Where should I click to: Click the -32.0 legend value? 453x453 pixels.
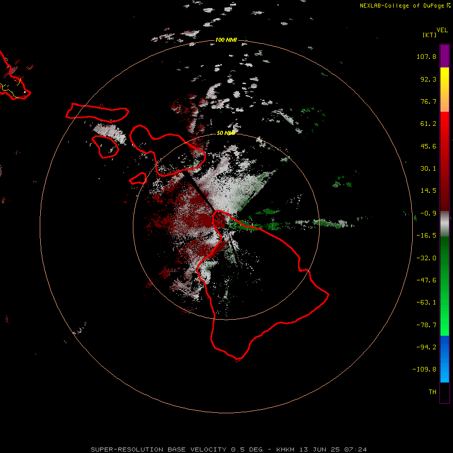tap(426, 258)
